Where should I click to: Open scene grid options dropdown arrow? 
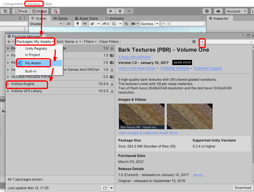coord(120,24)
